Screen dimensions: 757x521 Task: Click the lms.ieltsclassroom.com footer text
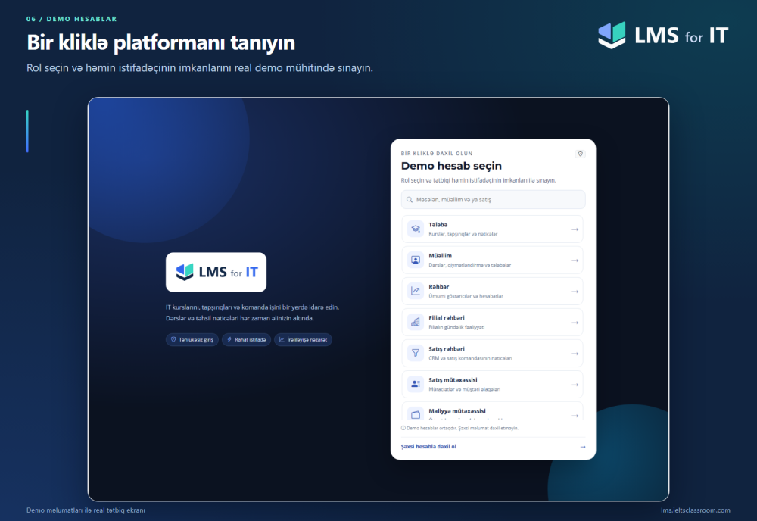695,510
